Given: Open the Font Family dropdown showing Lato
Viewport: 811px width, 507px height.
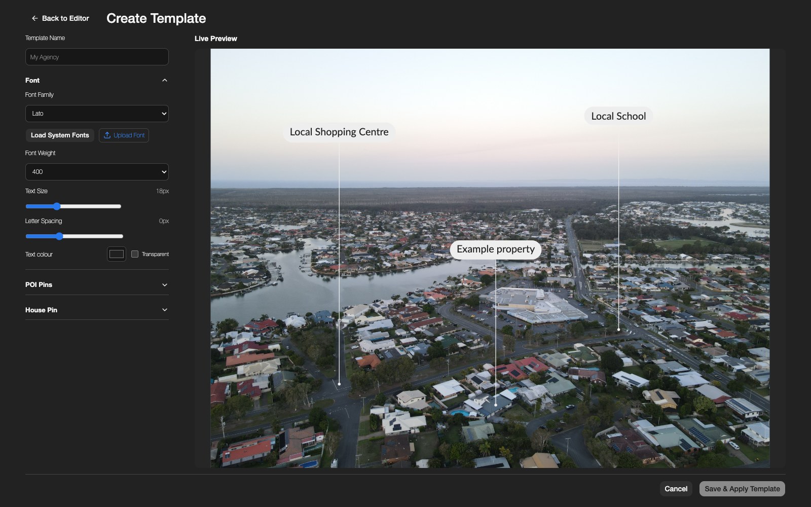Looking at the screenshot, I should [x=97, y=114].
